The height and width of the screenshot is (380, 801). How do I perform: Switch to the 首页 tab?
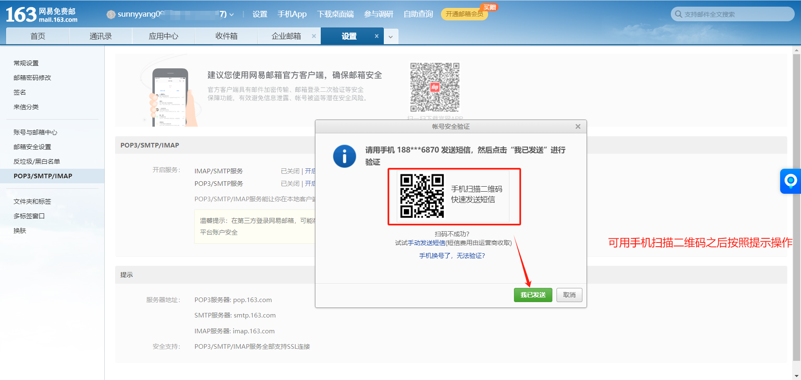click(38, 36)
